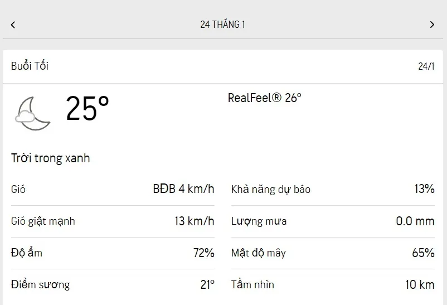Click the Lượng mưa rainfall label

[x=259, y=221]
